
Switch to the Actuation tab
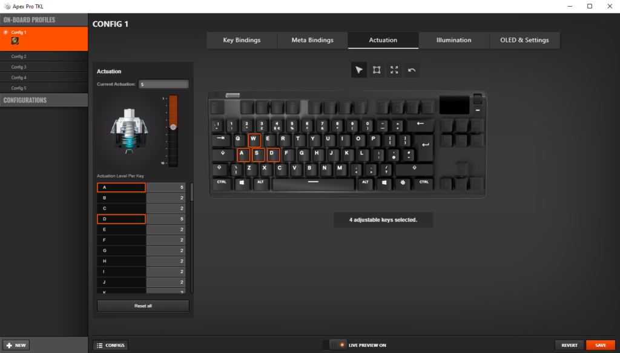tap(383, 41)
